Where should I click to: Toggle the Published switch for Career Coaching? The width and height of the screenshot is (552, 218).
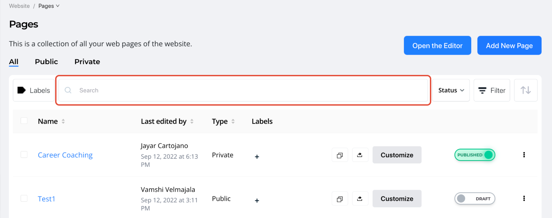point(475,155)
